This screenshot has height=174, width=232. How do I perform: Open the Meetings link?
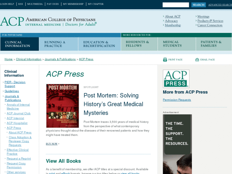tap(204, 16)
